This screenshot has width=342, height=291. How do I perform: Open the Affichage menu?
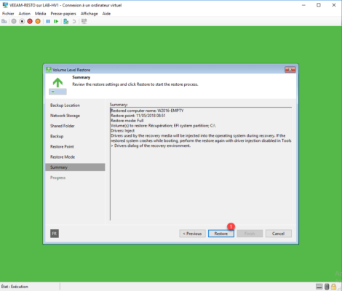pos(90,14)
